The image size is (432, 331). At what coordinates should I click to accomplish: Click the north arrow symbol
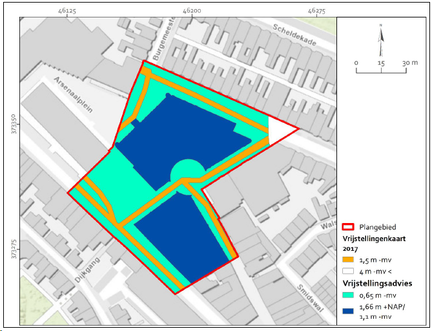pos(381,40)
